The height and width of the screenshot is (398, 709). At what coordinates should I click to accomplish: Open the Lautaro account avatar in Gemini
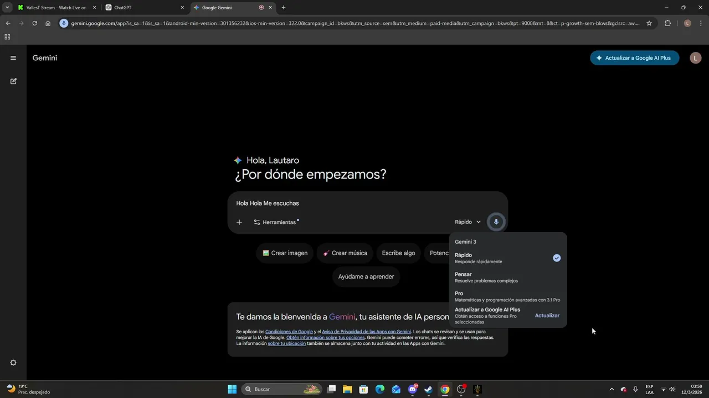point(696,58)
